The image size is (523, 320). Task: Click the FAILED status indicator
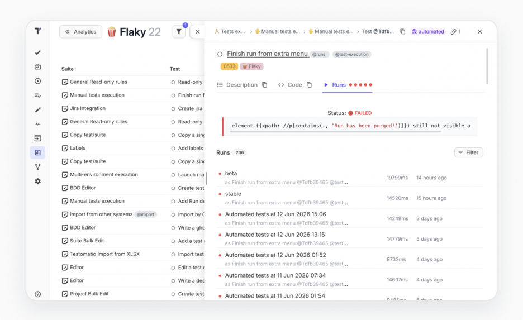click(360, 113)
